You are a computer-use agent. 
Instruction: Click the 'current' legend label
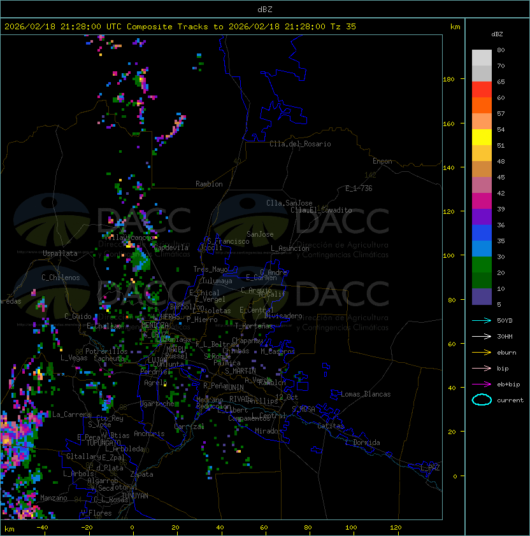coord(510,400)
